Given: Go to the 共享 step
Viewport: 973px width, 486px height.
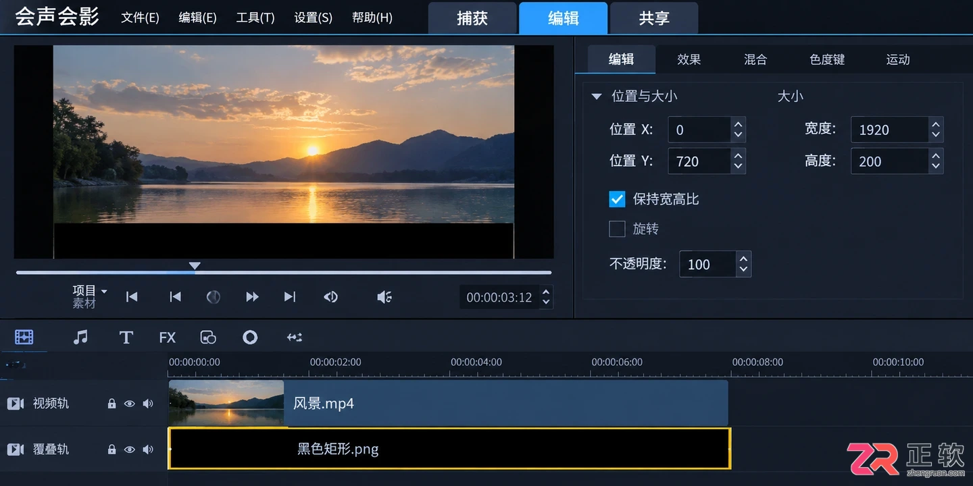Looking at the screenshot, I should pyautogui.click(x=654, y=18).
